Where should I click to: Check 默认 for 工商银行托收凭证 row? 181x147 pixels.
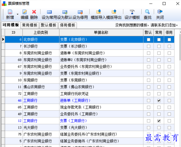pos(149,94)
